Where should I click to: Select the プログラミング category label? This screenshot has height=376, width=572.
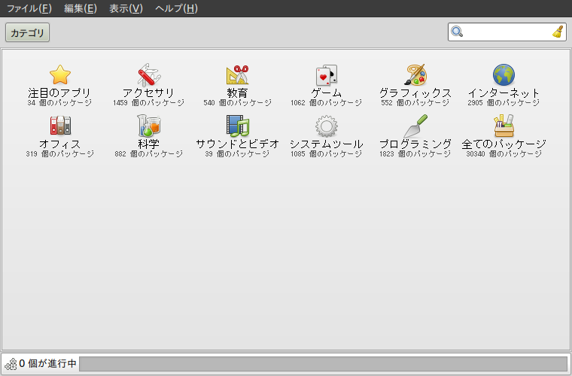[x=415, y=144]
